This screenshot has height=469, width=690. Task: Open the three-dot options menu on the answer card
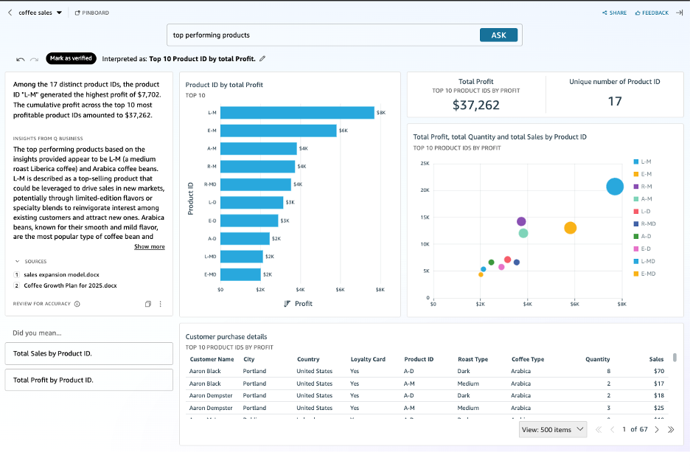click(160, 304)
